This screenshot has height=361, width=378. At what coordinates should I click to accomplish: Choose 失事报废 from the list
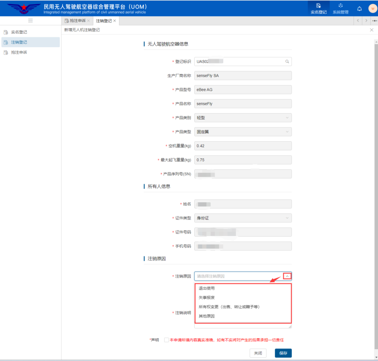coord(243,298)
